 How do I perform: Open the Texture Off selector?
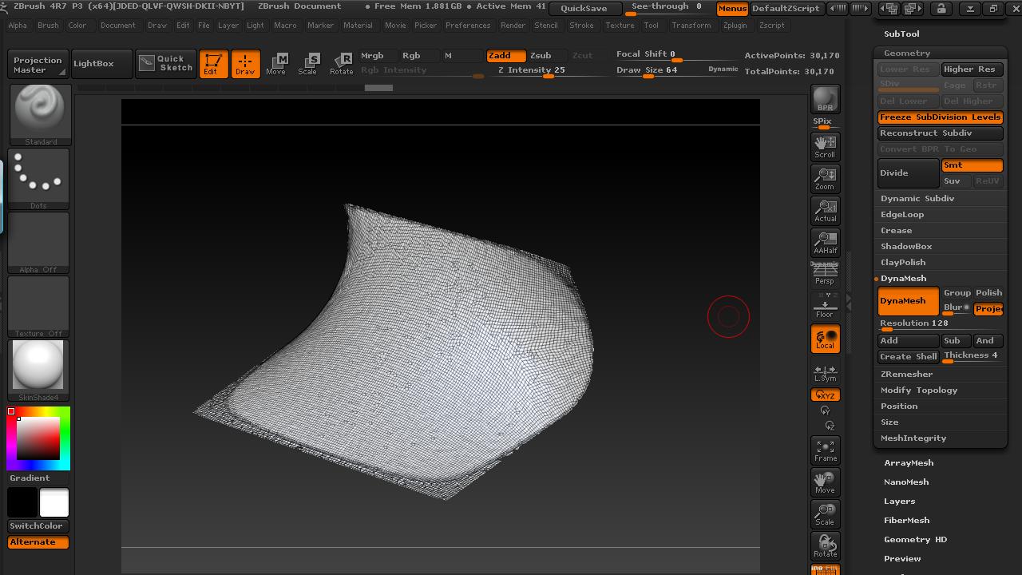pyautogui.click(x=40, y=307)
